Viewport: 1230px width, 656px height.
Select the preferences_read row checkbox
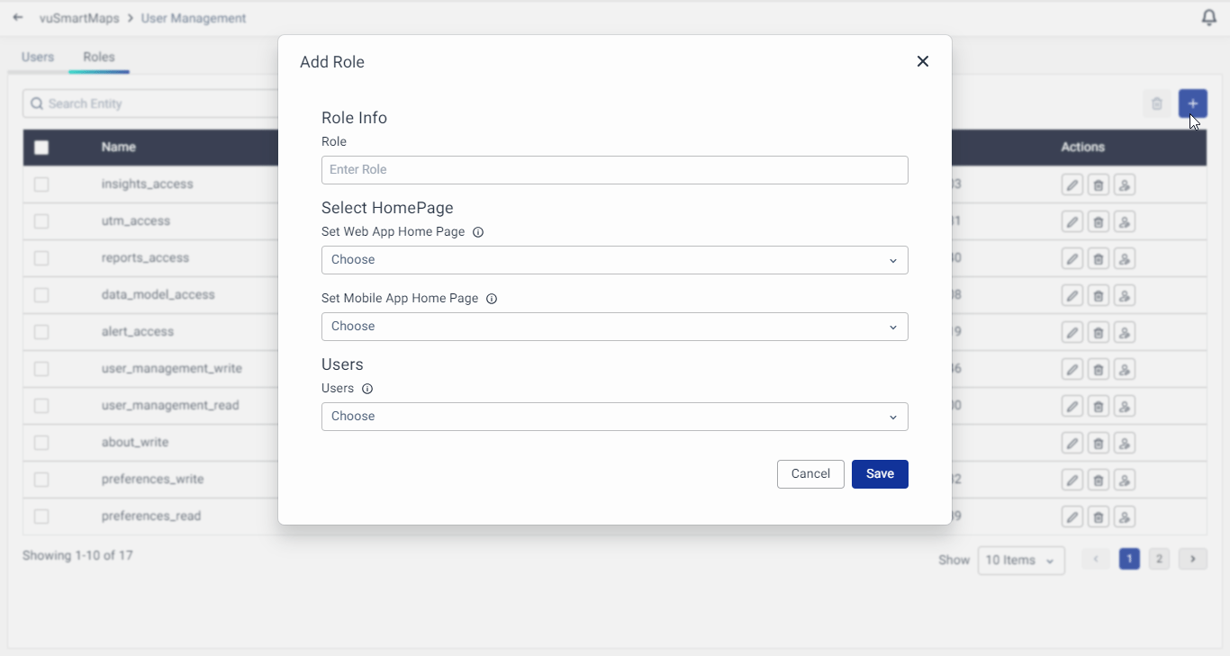click(x=41, y=517)
